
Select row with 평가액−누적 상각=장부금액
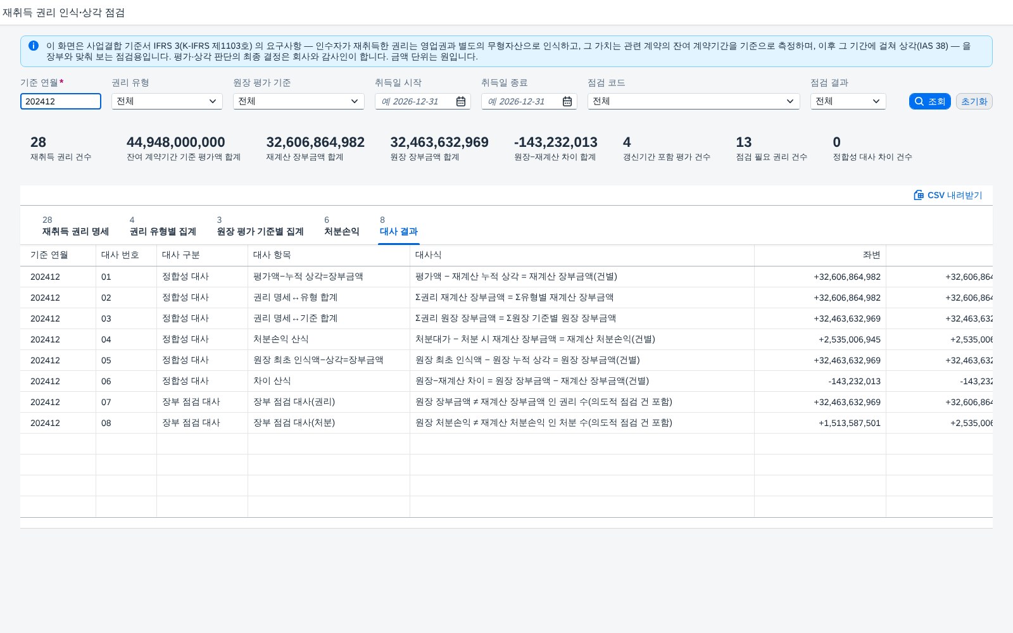tap(507, 277)
